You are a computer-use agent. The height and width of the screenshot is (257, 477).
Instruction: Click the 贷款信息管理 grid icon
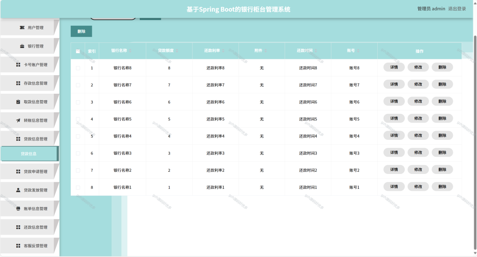click(18, 139)
